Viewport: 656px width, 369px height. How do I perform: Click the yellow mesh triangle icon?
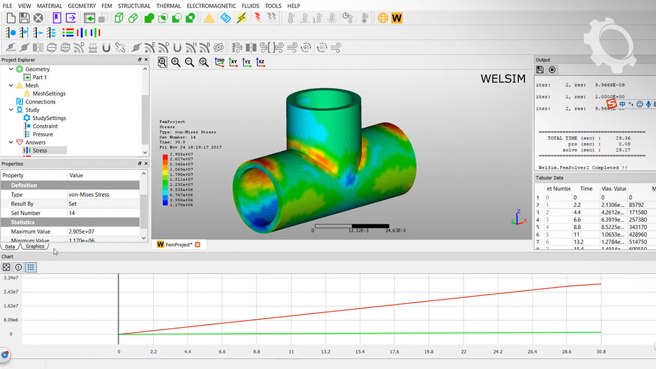tap(209, 18)
